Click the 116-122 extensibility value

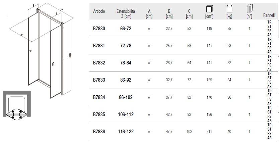tap(126, 132)
